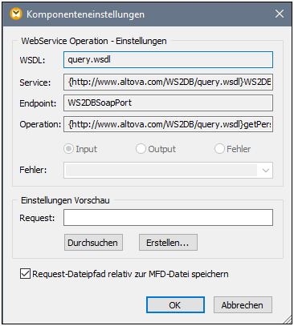Cancel the dialog with Abbrechen
Viewport: 294px width, 326px height.
[243, 305]
